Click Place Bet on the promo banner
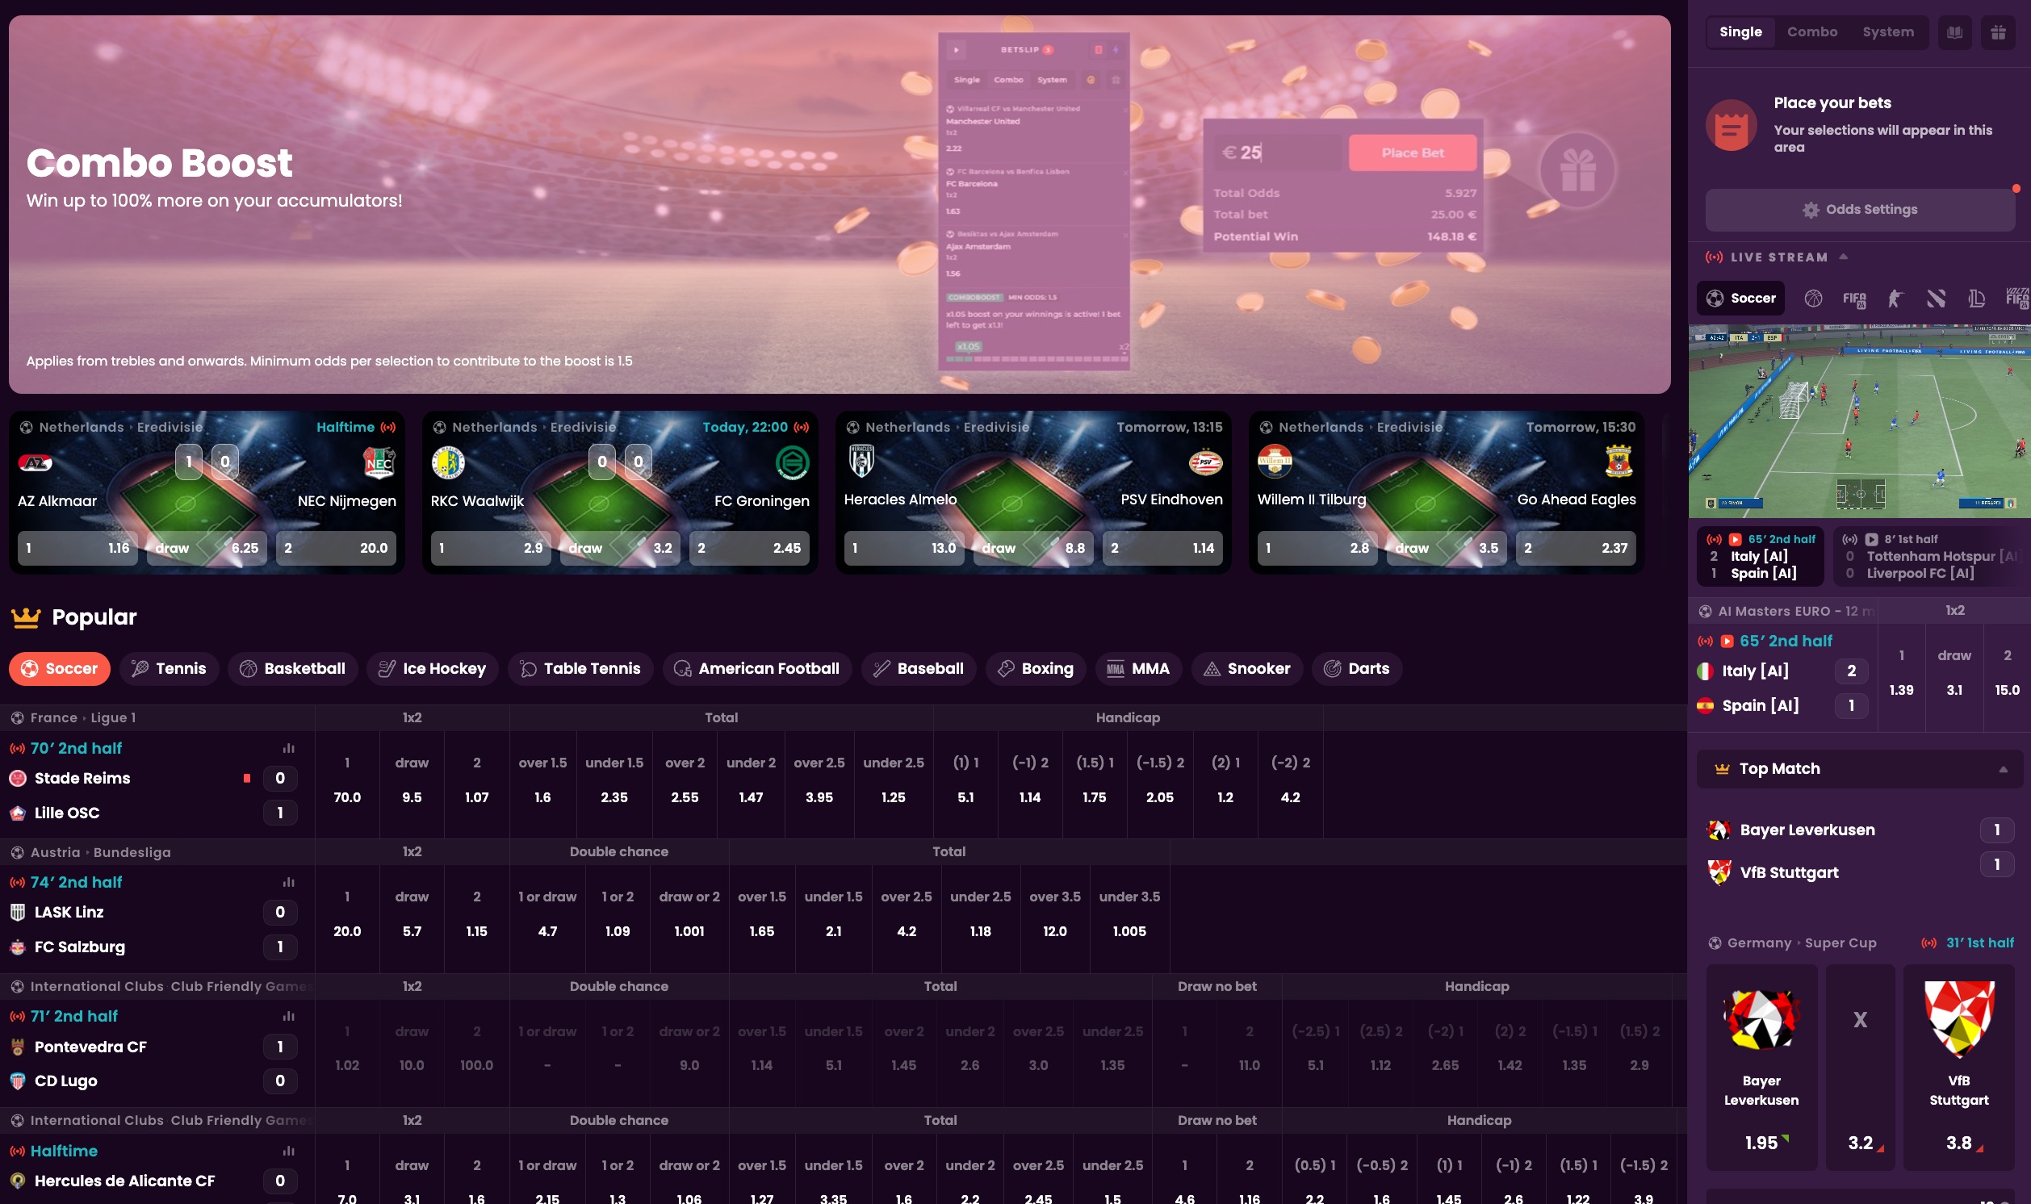 [1412, 153]
